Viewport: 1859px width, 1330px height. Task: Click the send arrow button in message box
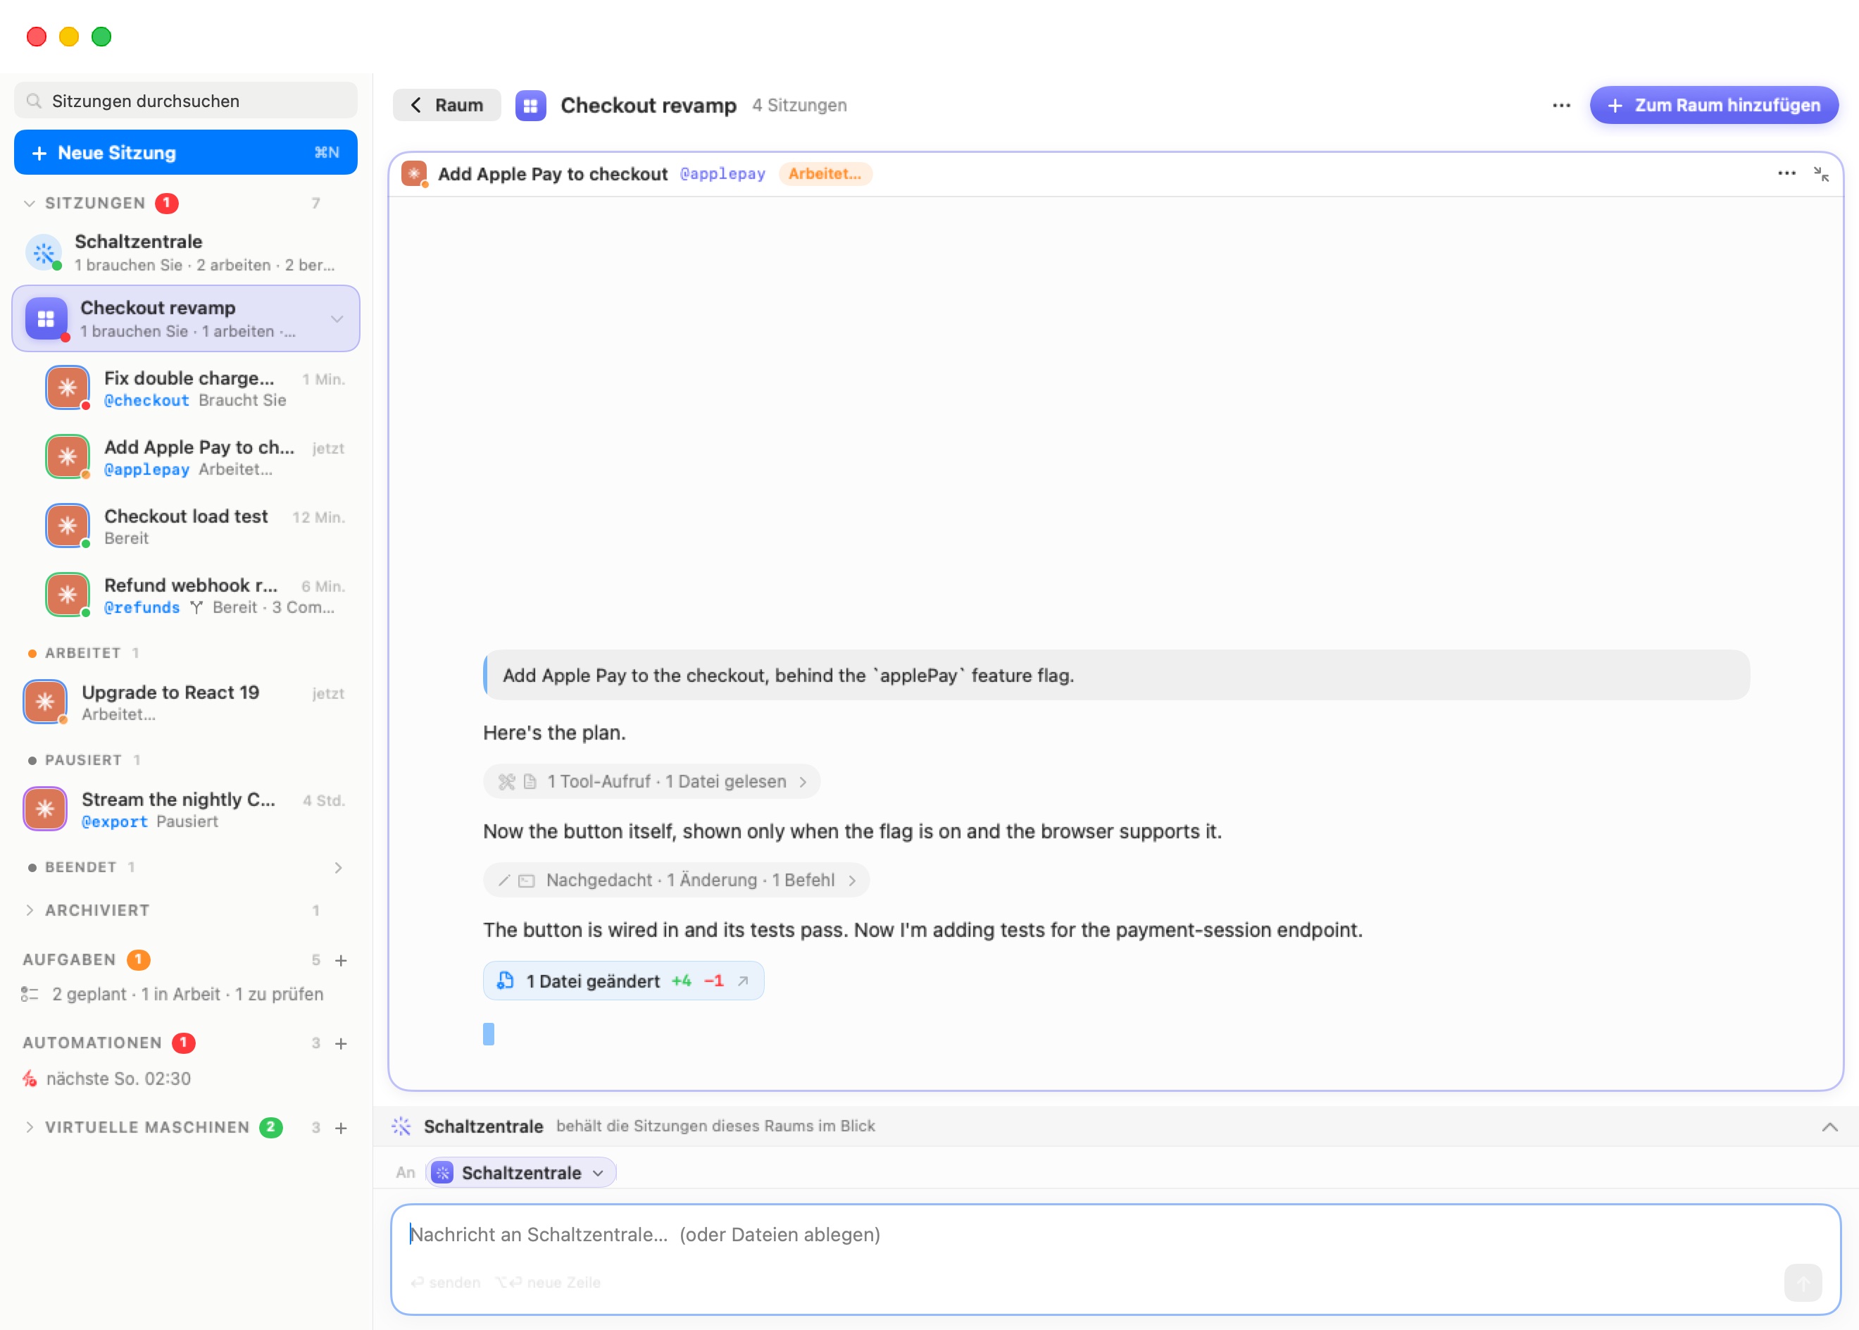(1803, 1281)
